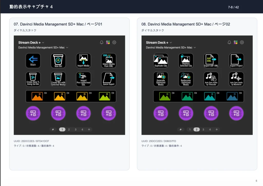Select Create Bin with Selected Media key
The width and height of the screenshot is (263, 186).
coord(58,79)
